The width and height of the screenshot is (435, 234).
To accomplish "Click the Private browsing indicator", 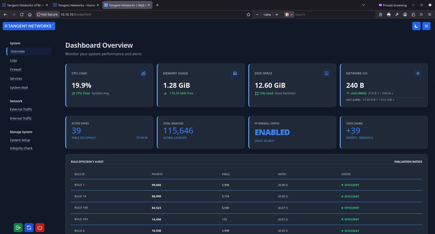I will [x=393, y=5].
